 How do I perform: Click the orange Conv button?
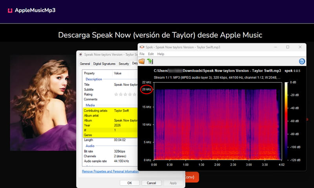point(191,177)
